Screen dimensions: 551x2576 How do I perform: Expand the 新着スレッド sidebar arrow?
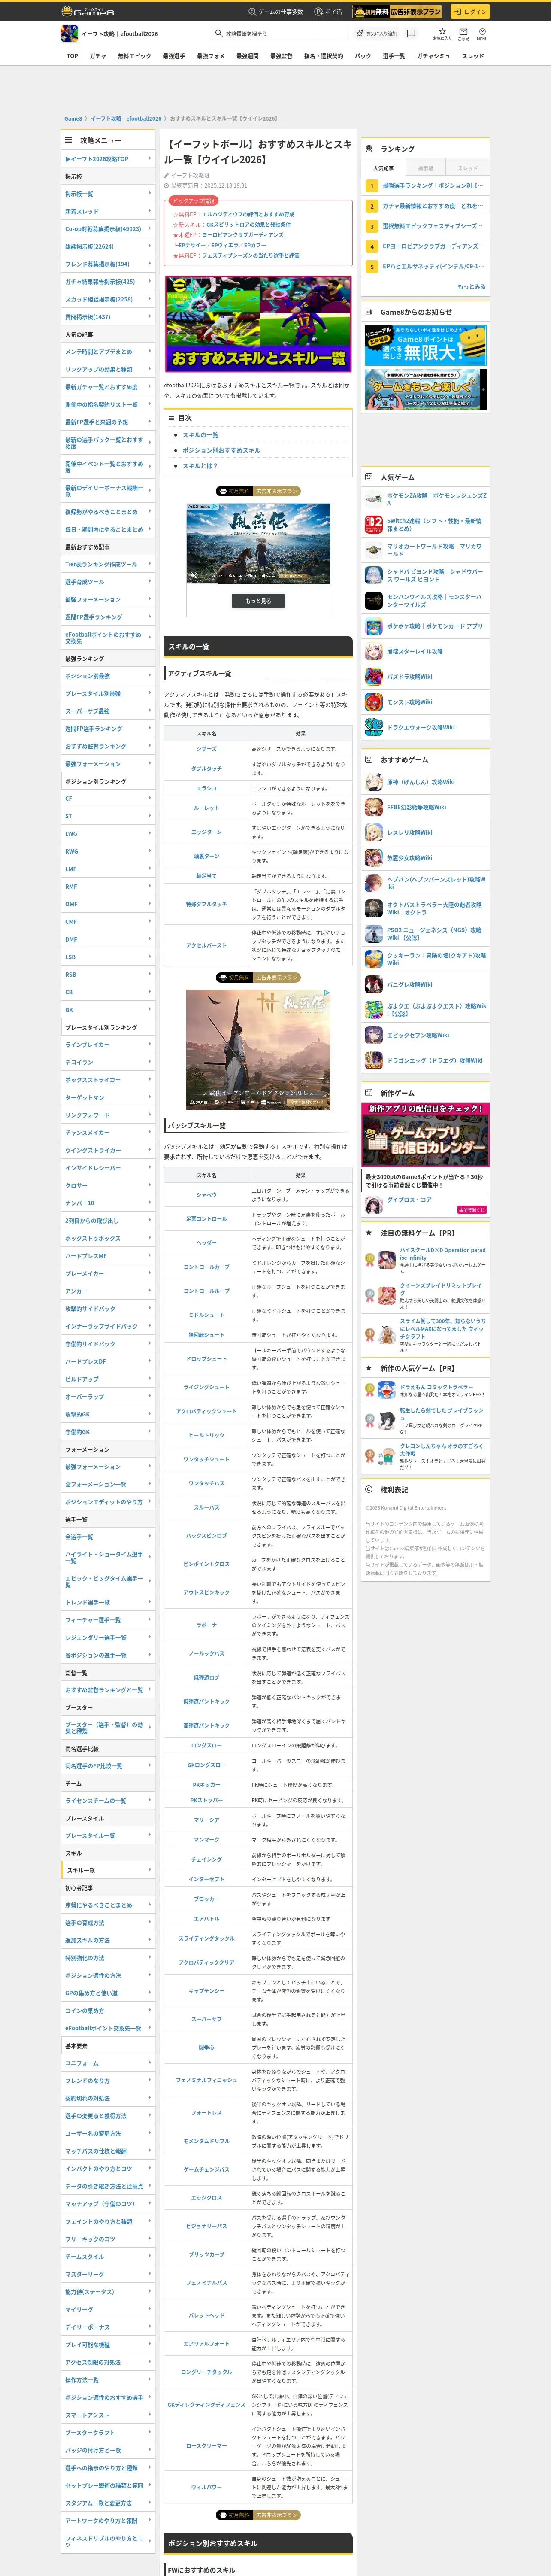coord(150,211)
